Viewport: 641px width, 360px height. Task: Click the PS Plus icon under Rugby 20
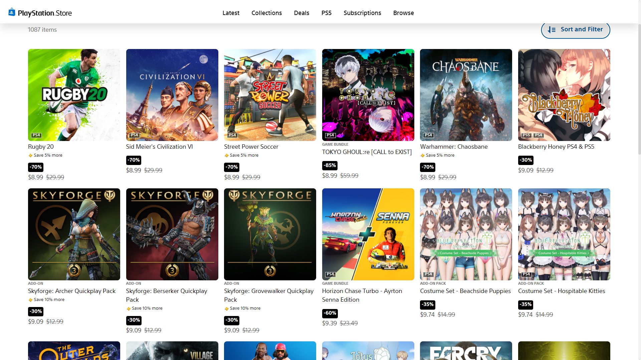point(30,155)
